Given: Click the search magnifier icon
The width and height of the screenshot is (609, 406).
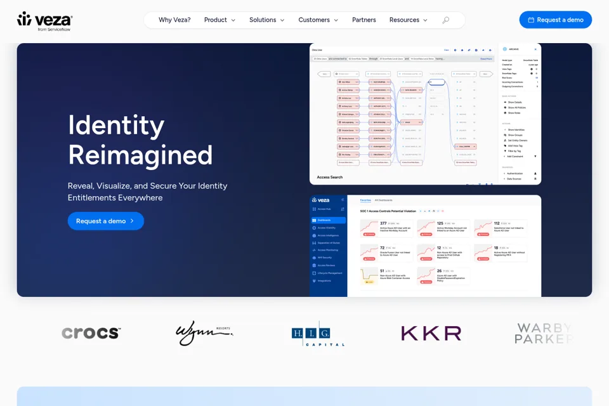Looking at the screenshot, I should 446,20.
